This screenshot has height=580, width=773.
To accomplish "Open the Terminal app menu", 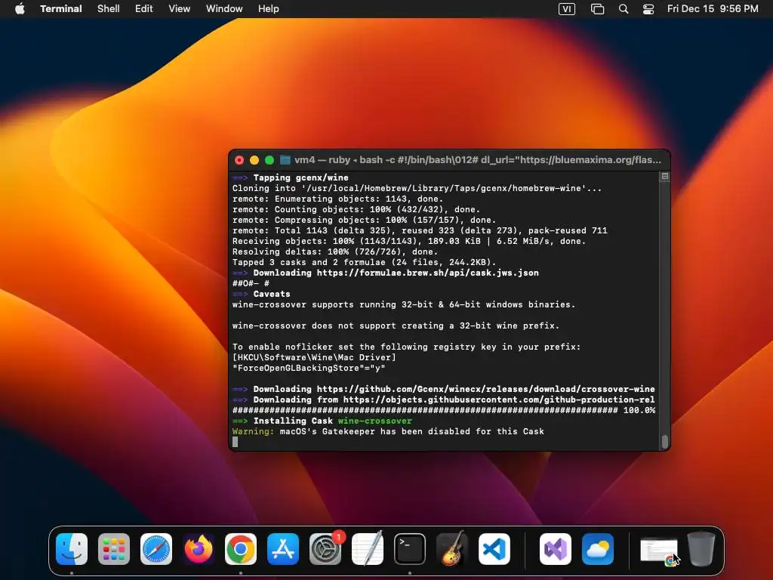I will [61, 9].
